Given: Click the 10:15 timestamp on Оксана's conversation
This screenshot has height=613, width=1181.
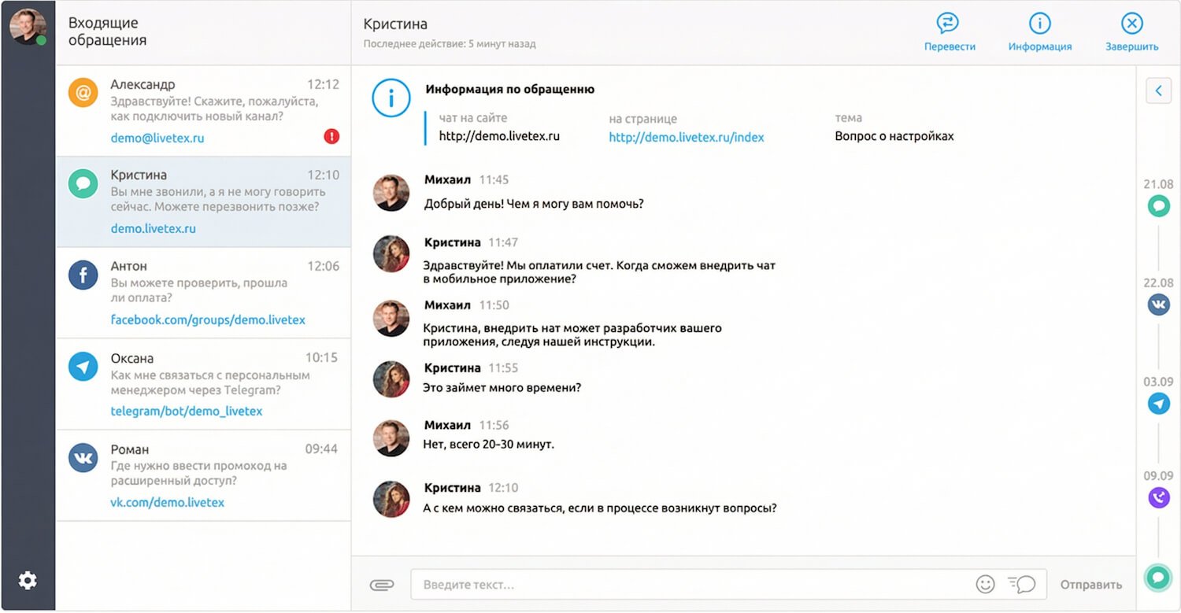Looking at the screenshot, I should point(321,358).
